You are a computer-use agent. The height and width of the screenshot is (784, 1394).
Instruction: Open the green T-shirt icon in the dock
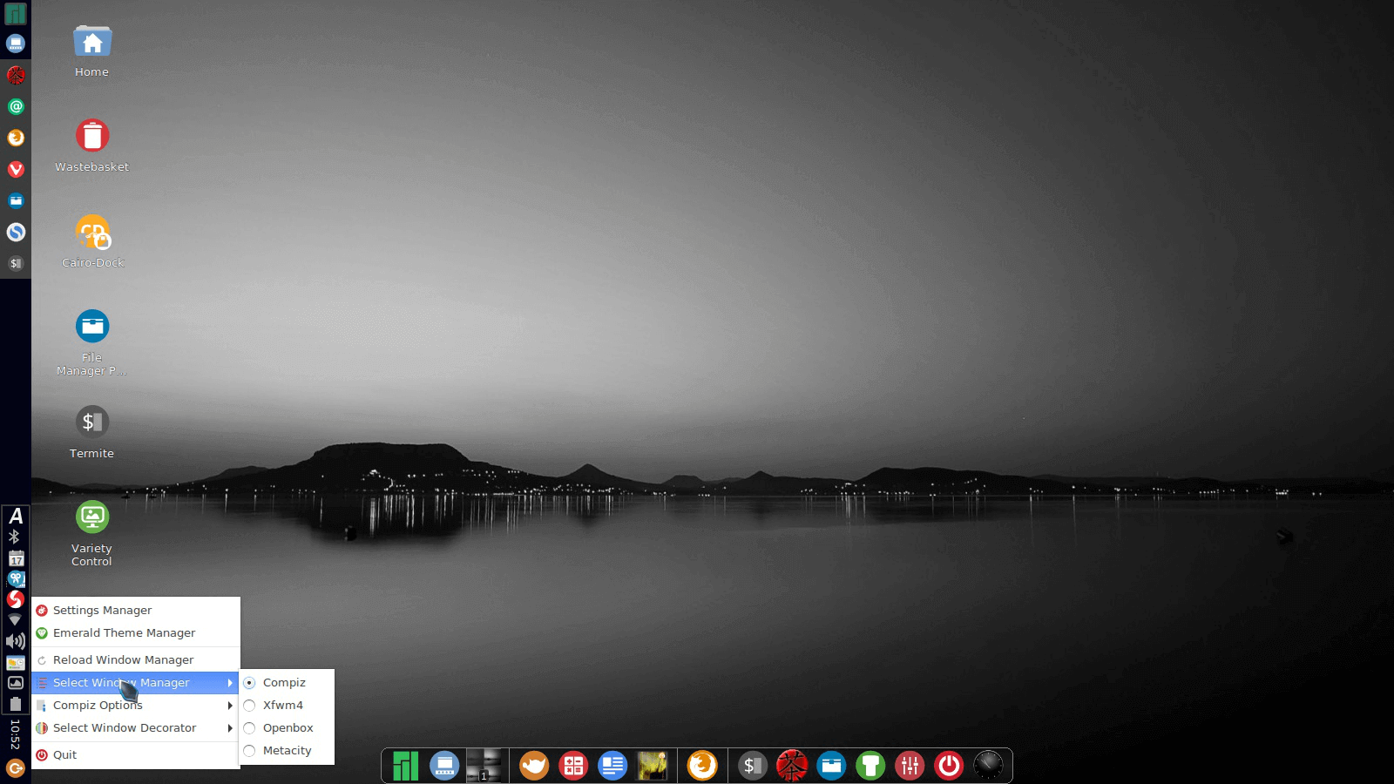(x=870, y=766)
